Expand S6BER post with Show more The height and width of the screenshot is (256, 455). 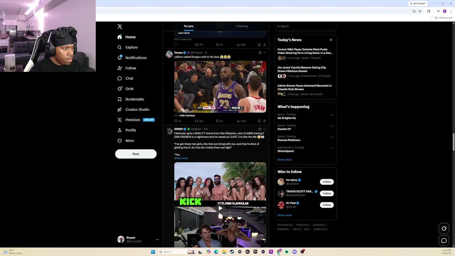pos(181,158)
